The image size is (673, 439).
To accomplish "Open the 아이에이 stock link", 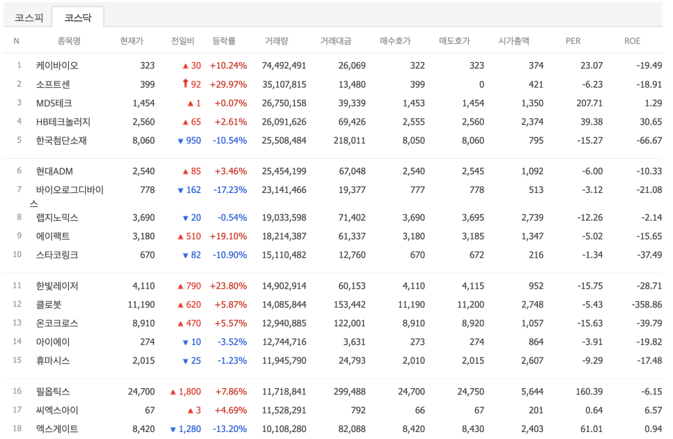I will [53, 342].
